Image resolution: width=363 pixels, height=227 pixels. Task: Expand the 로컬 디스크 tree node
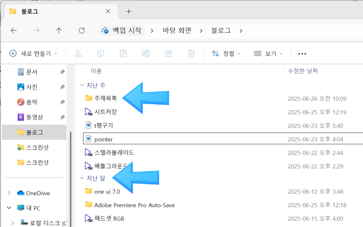click(13, 223)
